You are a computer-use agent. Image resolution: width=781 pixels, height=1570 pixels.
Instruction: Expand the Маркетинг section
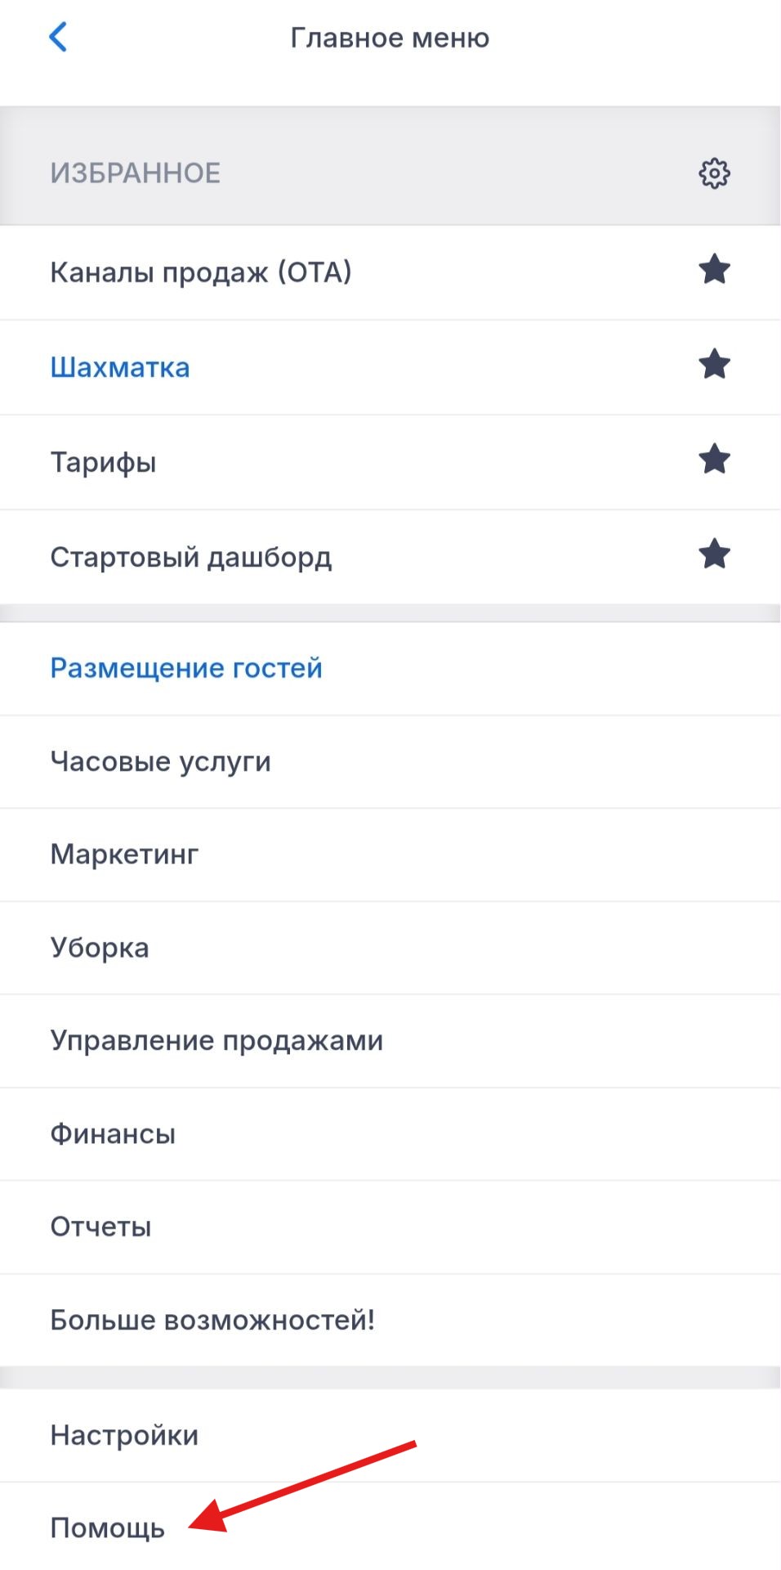pyautogui.click(x=124, y=855)
